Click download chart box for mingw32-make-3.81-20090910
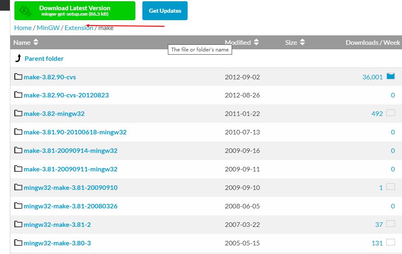The width and height of the screenshot is (402, 254). tap(391, 187)
